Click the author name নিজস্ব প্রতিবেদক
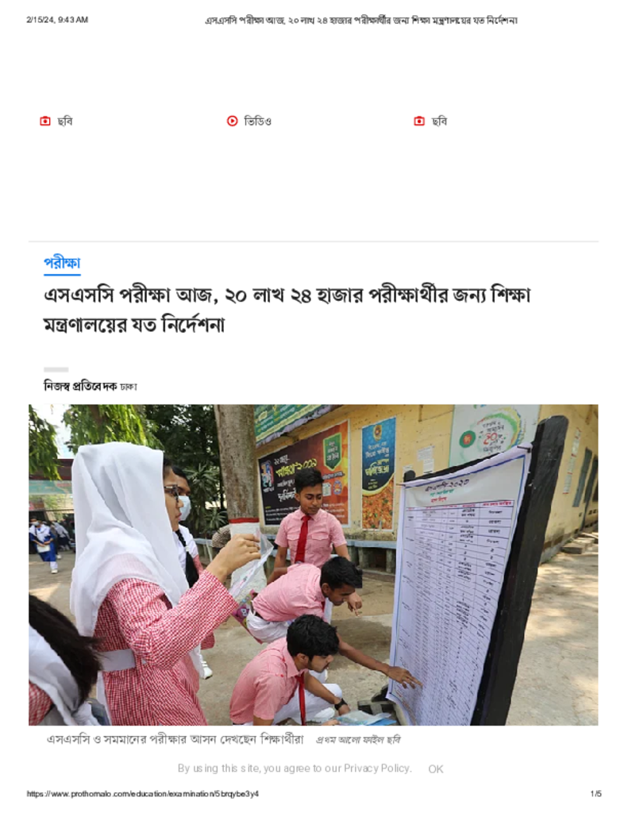628x813 pixels. (80, 387)
